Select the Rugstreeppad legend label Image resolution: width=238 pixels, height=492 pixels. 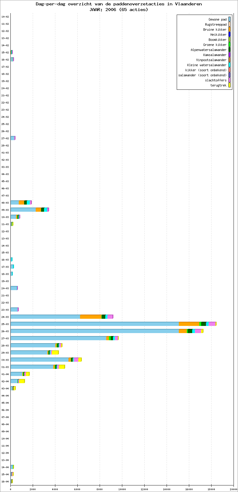[x=215, y=24]
